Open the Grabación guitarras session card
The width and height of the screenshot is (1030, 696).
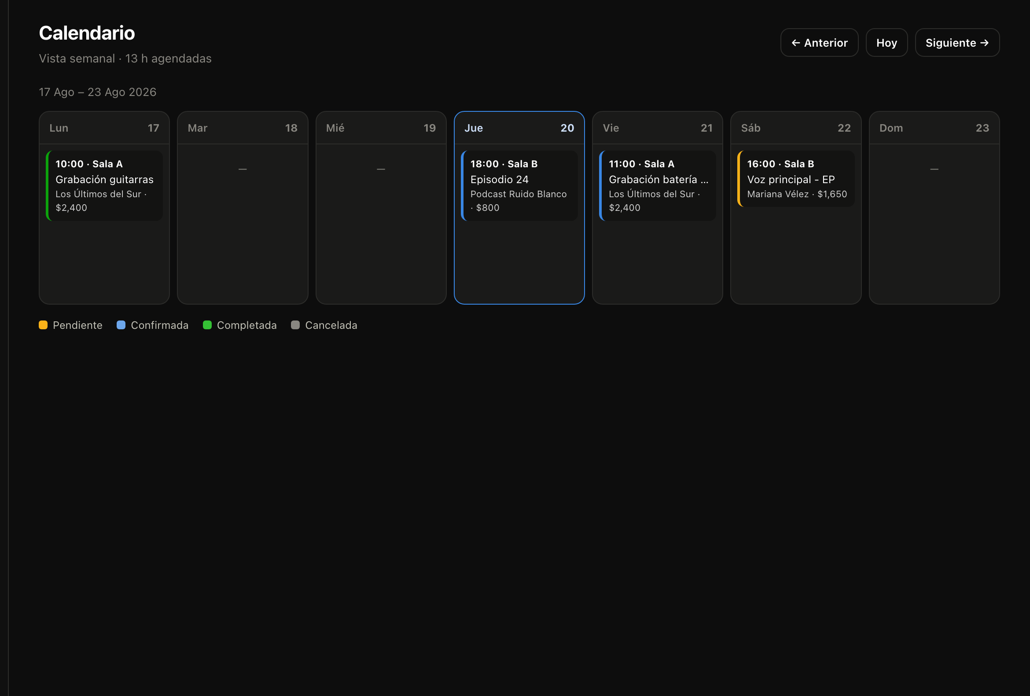tap(104, 186)
